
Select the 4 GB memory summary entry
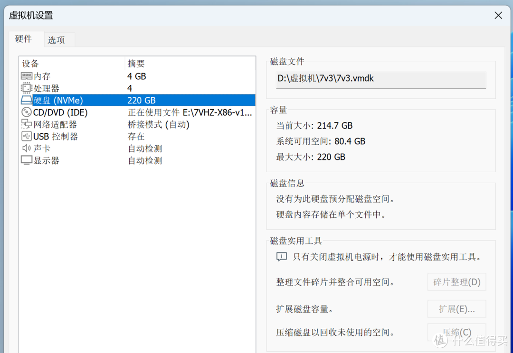tap(137, 76)
